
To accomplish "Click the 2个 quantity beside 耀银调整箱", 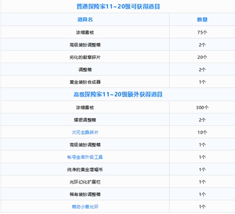I will (202, 120).
